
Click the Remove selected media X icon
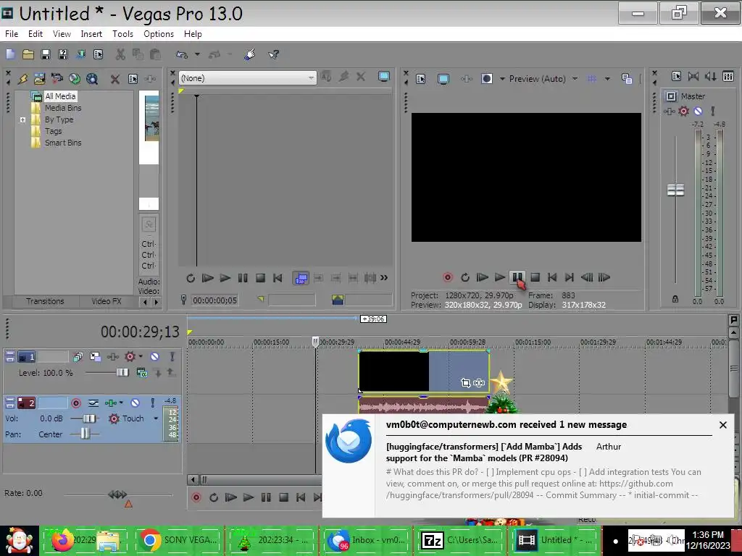coord(115,79)
